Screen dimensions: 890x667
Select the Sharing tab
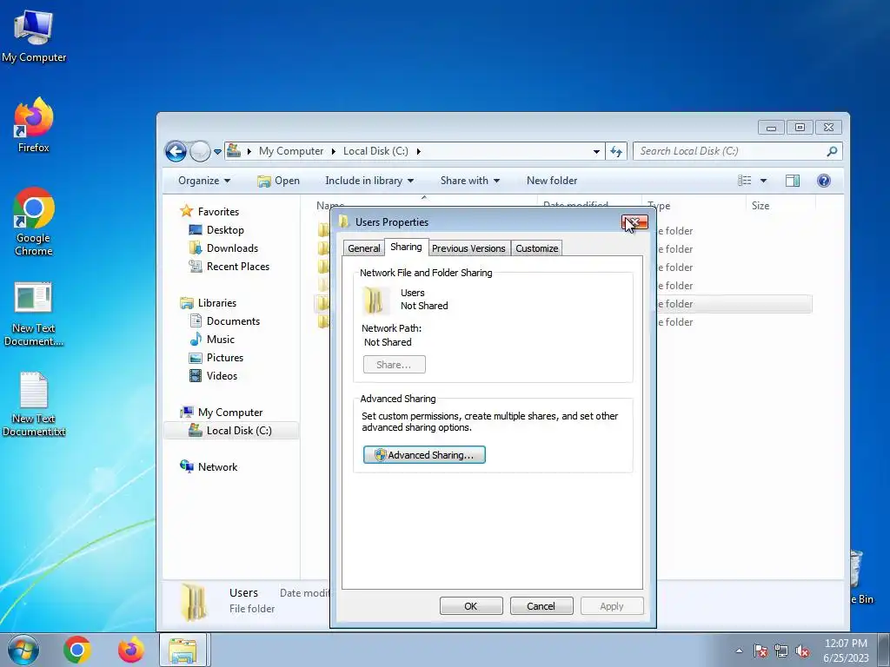[406, 247]
